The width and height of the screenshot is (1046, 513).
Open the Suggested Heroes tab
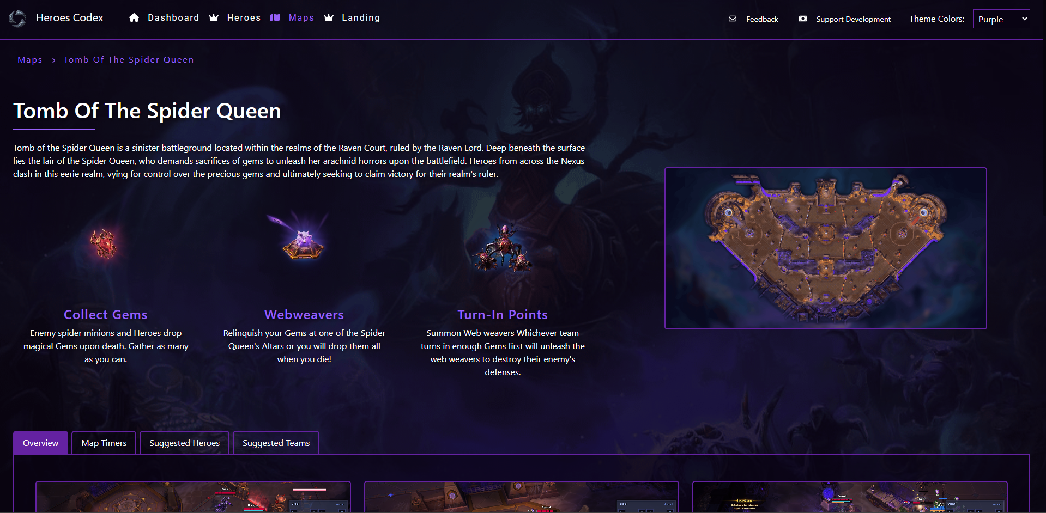tap(185, 443)
